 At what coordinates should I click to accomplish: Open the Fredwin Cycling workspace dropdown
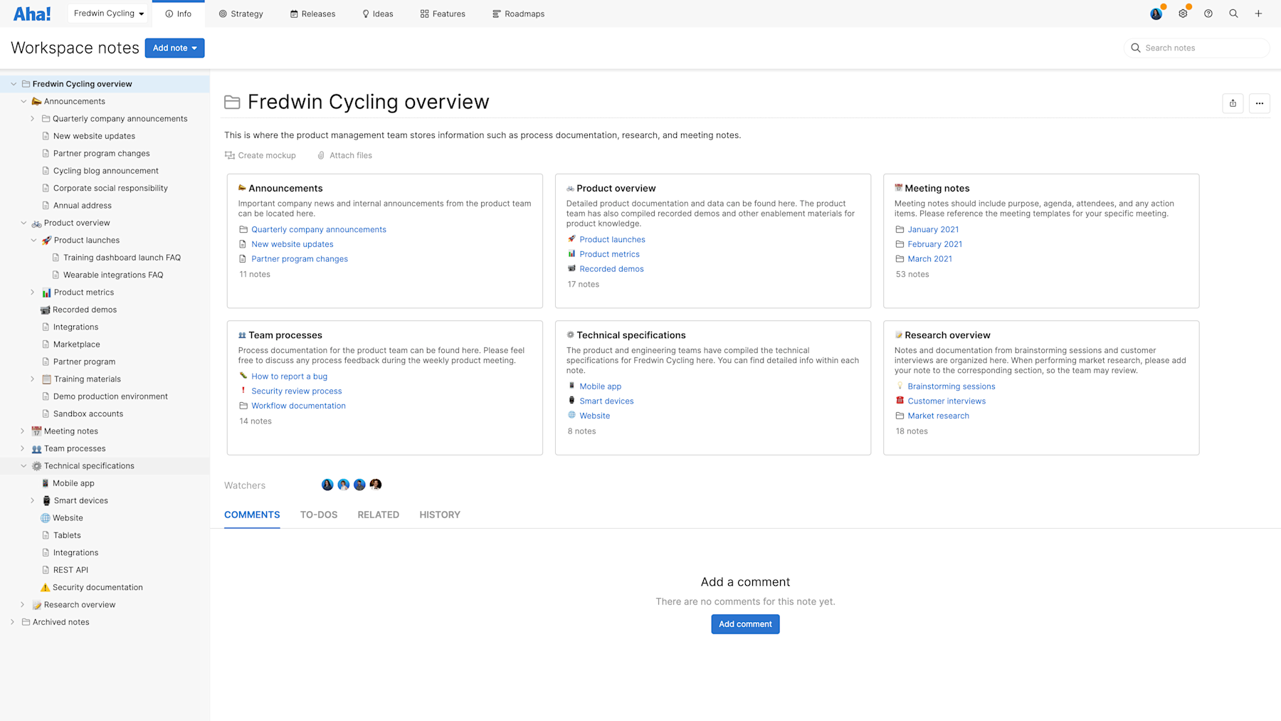pyautogui.click(x=107, y=13)
